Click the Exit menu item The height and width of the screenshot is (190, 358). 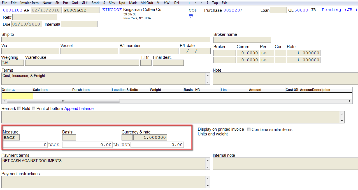pyautogui.click(x=224, y=3)
